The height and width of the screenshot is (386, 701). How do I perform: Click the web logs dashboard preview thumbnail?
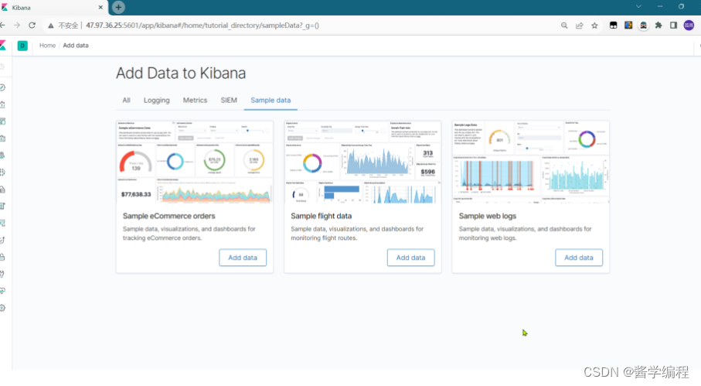pyautogui.click(x=531, y=162)
